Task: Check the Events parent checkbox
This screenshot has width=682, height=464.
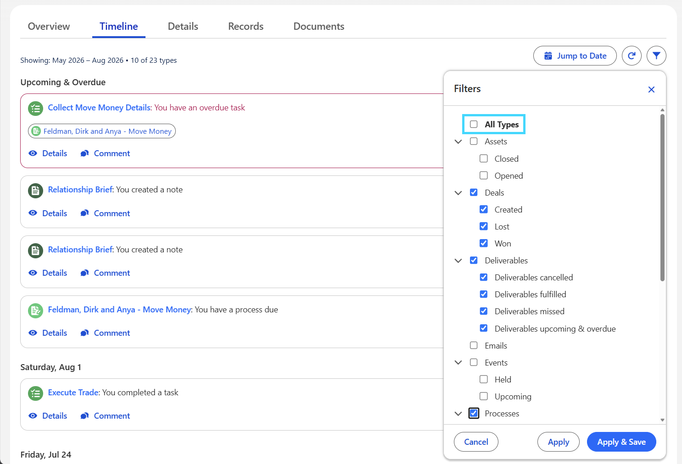Action: coord(474,362)
